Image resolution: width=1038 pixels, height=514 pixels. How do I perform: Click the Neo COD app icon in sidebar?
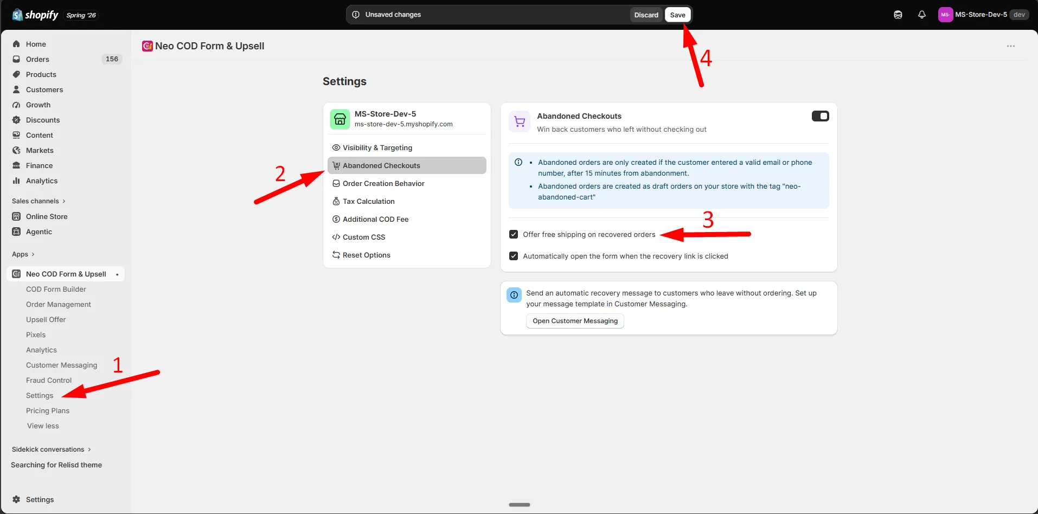[16, 274]
